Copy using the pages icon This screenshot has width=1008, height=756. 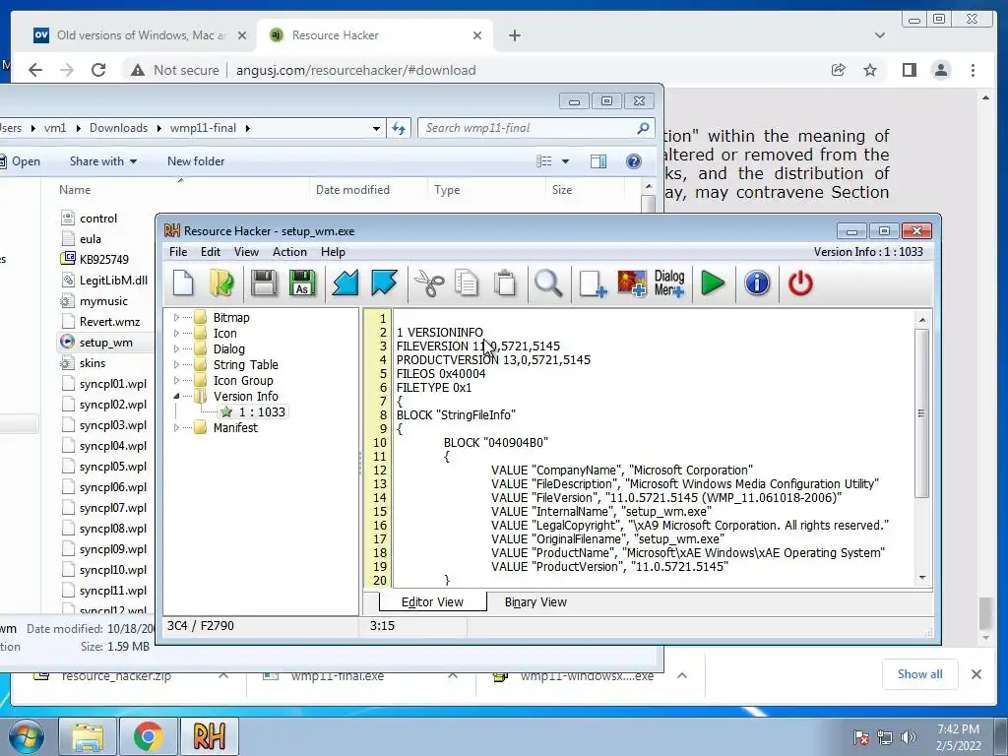pos(467,283)
